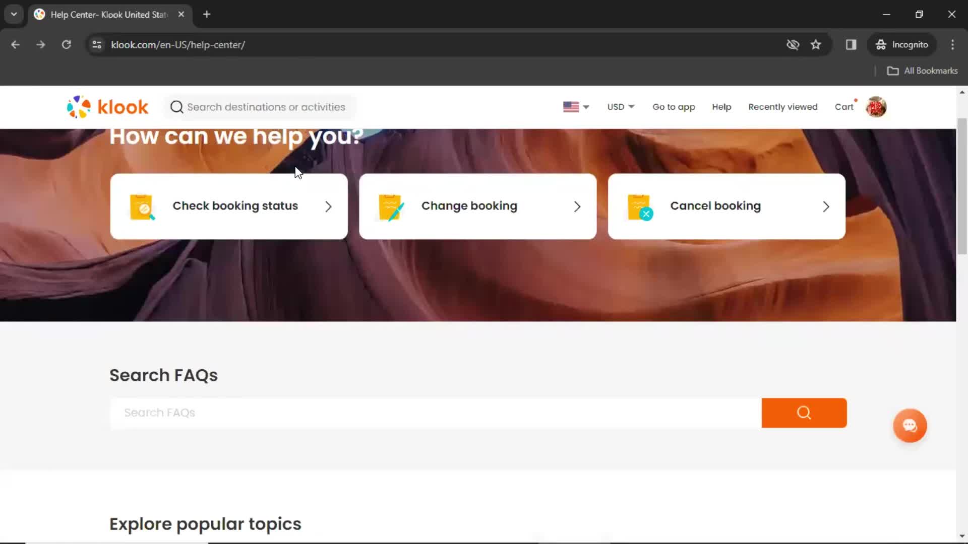Viewport: 968px width, 544px height.
Task: Click the live chat bubble icon
Action: click(x=910, y=425)
